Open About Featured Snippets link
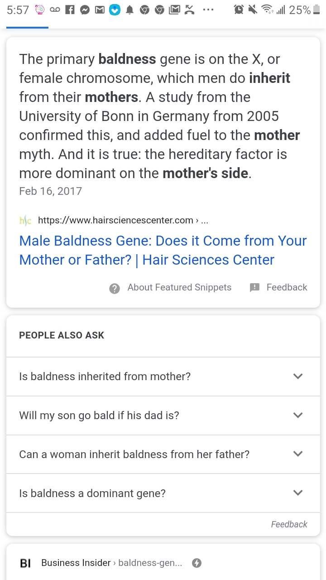 point(179,287)
